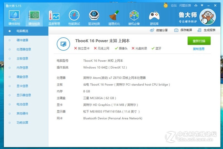Click the 重新扫描 rescan button
The height and width of the screenshot is (149, 223).
[199, 41]
